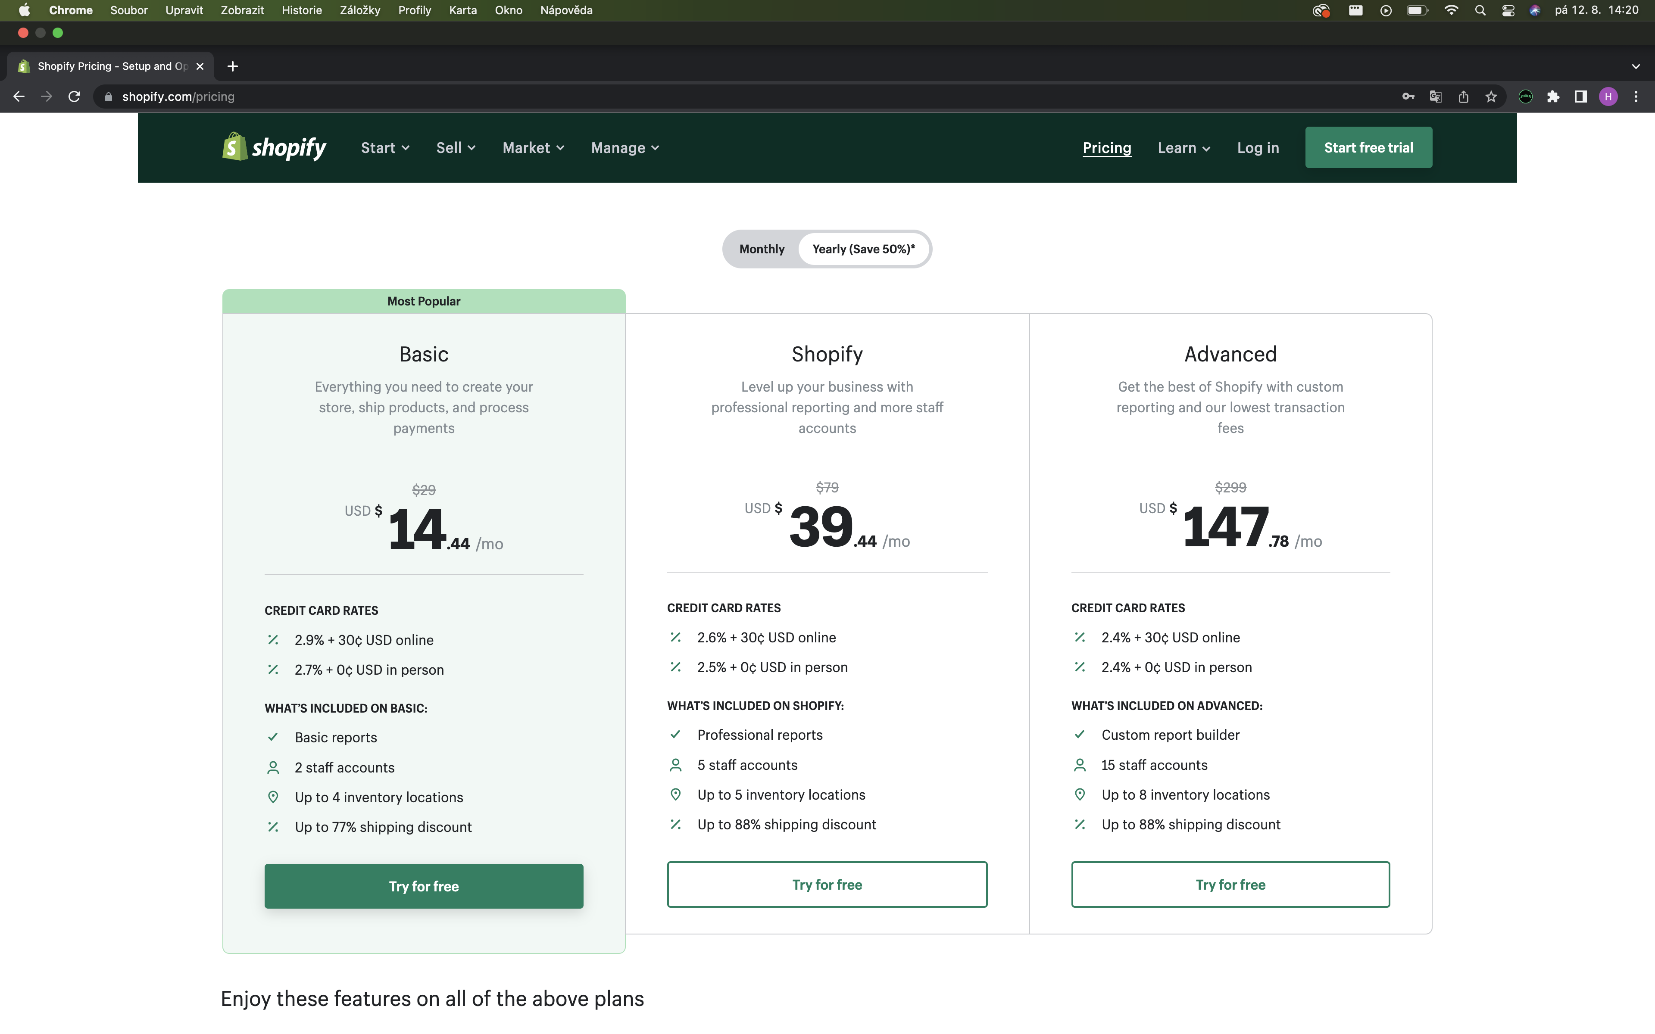
Task: Reload the page with refresh icon
Action: point(74,97)
